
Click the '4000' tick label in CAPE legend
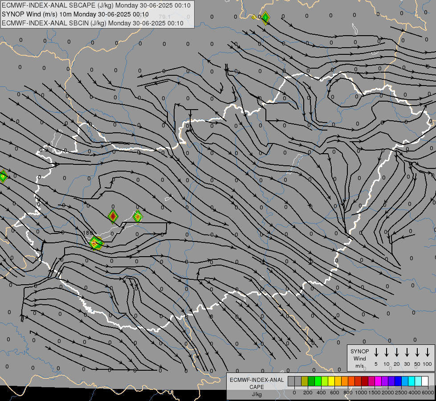(414, 393)
